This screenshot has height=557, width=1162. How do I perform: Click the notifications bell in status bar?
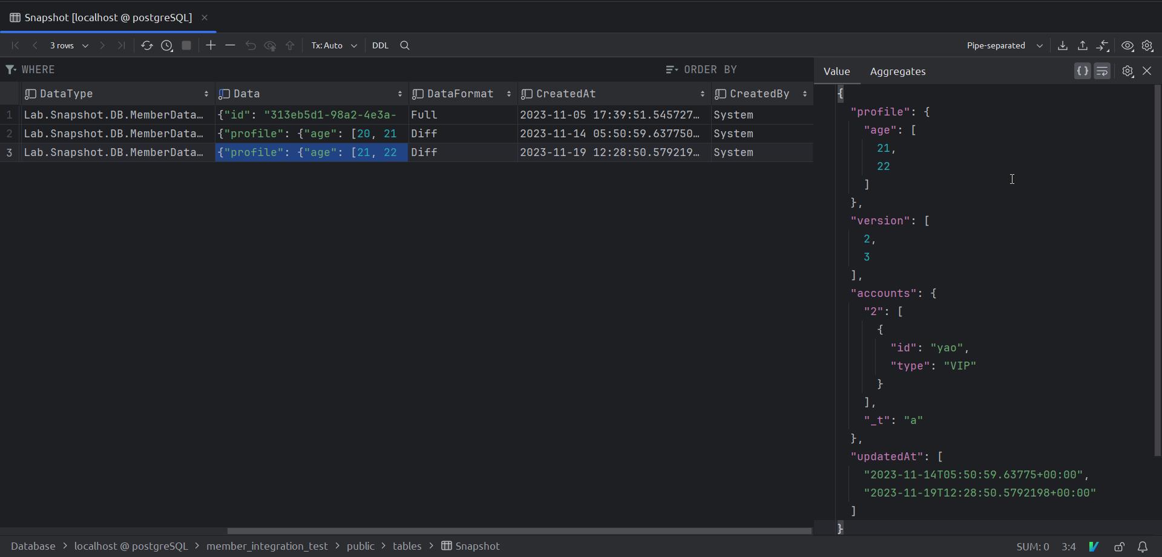pyautogui.click(x=1142, y=547)
